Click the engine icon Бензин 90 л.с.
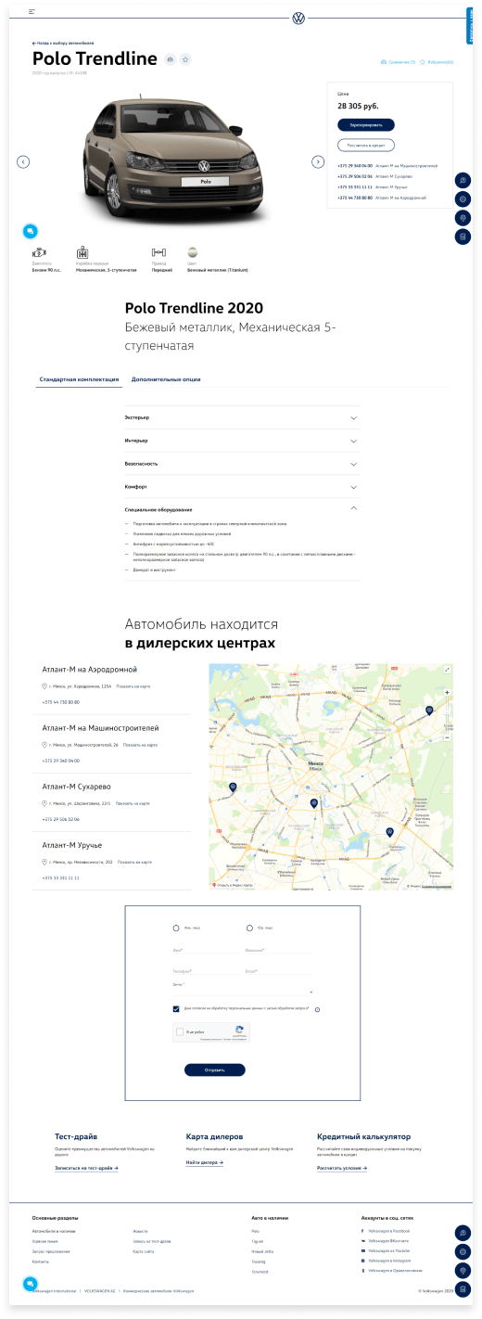This screenshot has width=482, height=1319. 39,252
